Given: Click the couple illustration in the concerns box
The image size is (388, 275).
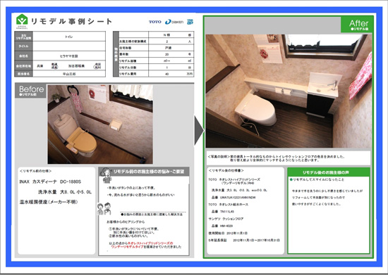Looking at the screenshot, I should click(104, 209).
